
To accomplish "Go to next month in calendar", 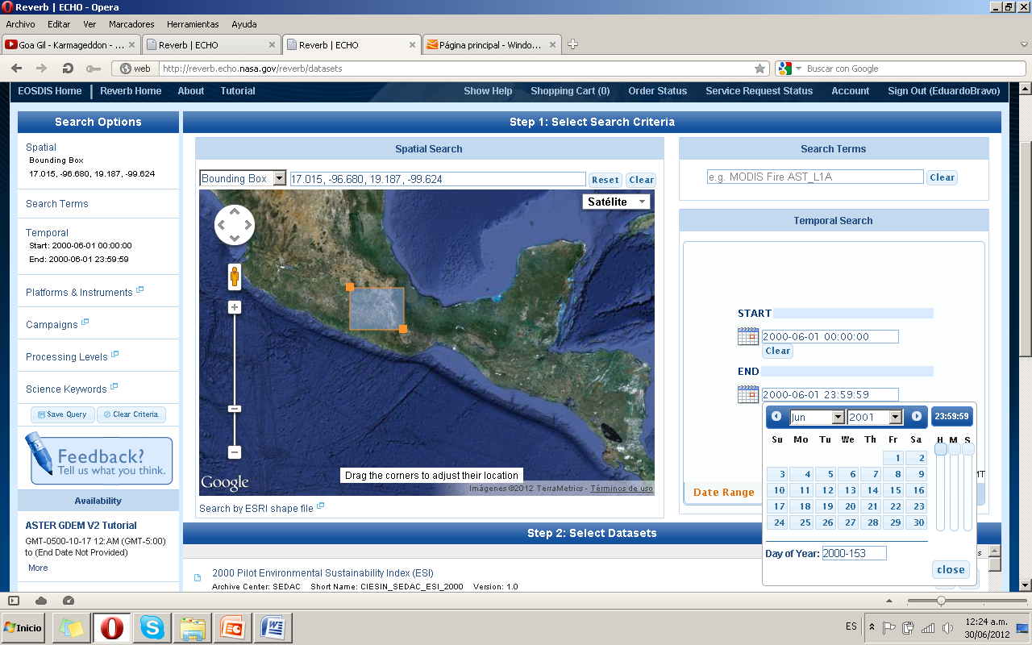I will [917, 416].
